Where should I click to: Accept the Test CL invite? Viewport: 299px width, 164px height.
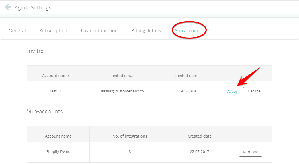tap(234, 92)
